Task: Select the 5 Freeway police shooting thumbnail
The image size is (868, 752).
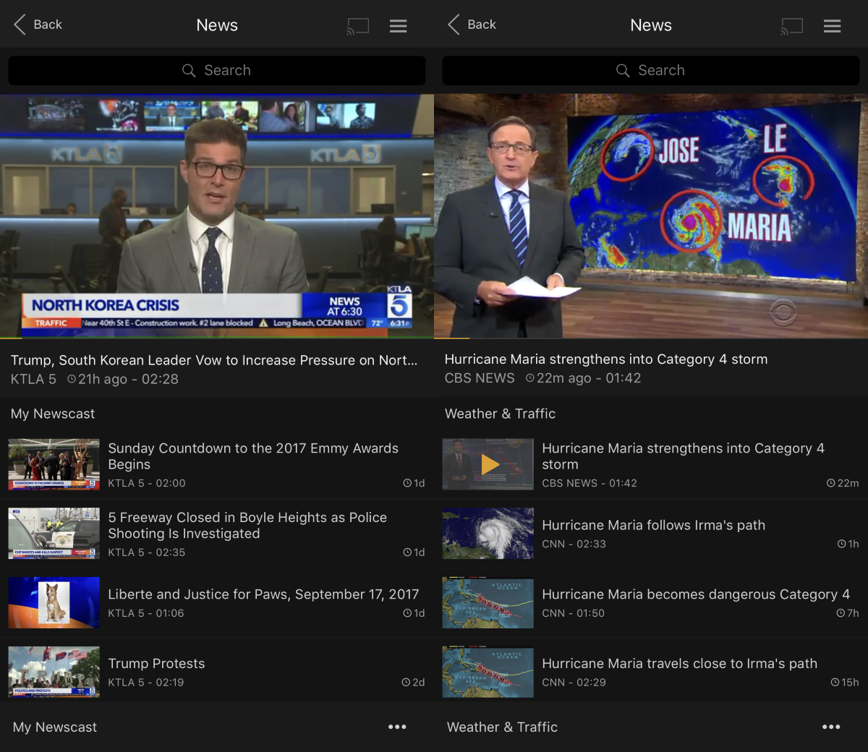Action: pos(54,534)
